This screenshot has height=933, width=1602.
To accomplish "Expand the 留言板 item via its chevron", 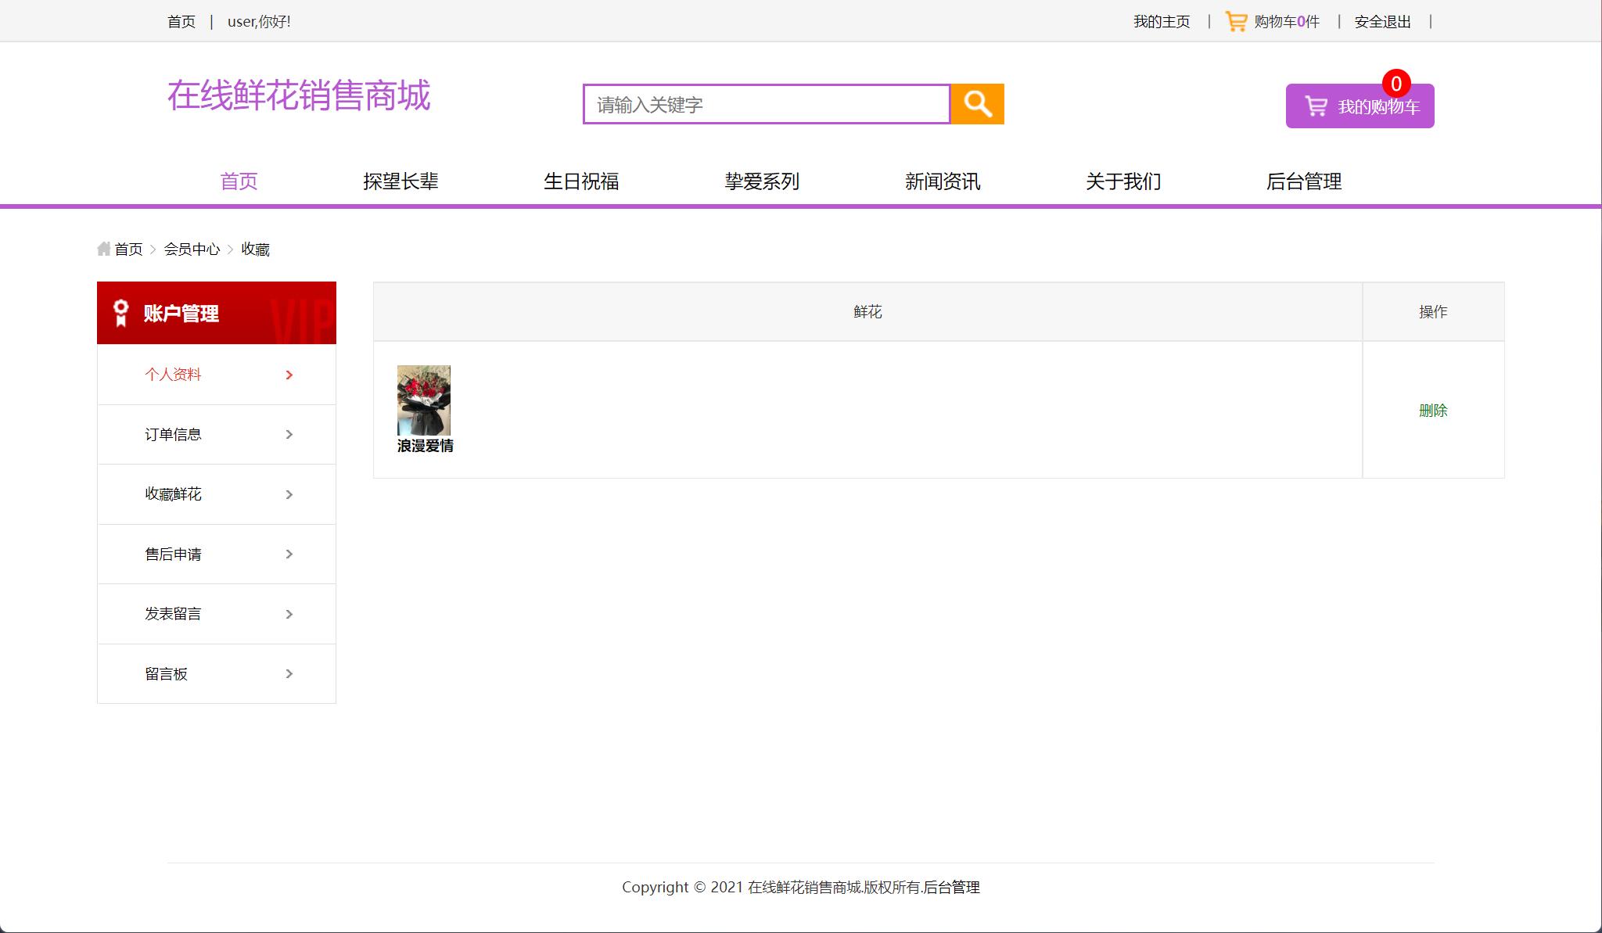I will (x=289, y=673).
